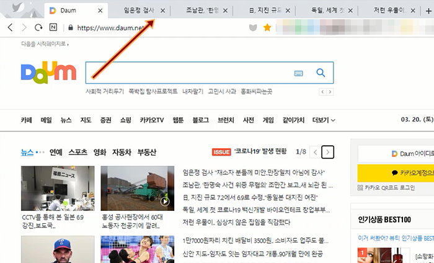This screenshot has width=434, height=263.
Task: Click the gray shield icon in address bar
Action: pyautogui.click(x=253, y=27)
